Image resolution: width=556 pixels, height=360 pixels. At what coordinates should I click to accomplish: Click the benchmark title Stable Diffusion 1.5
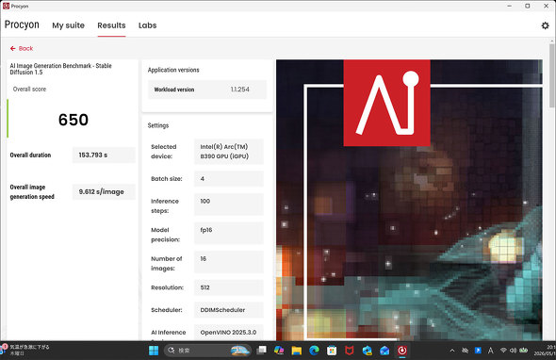[60, 69]
